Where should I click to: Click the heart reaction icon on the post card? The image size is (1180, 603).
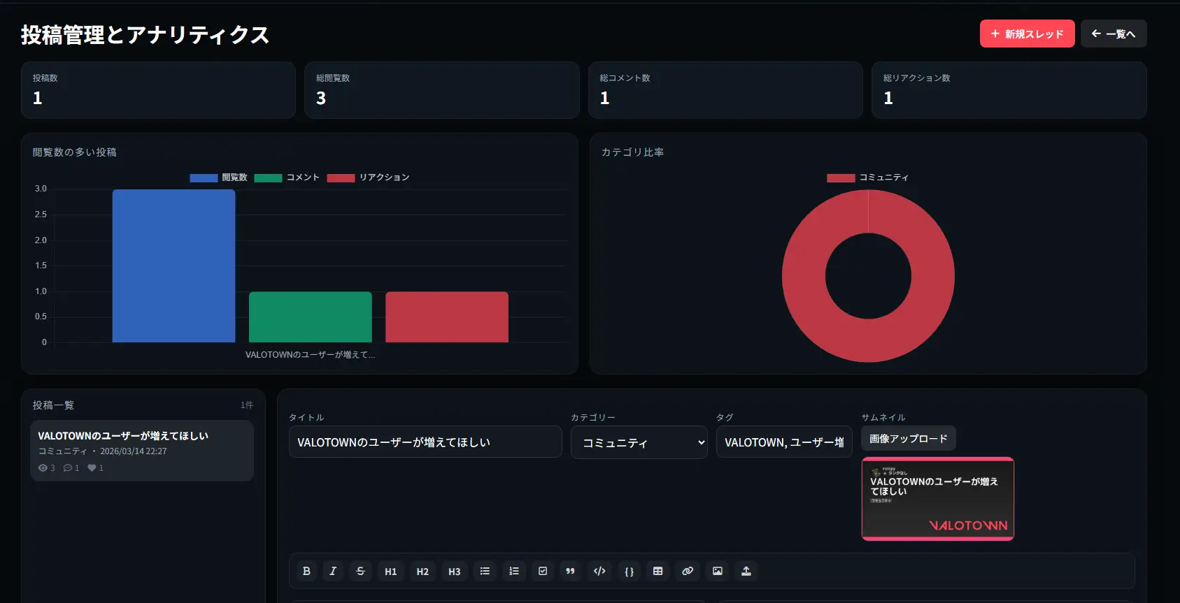(x=92, y=468)
